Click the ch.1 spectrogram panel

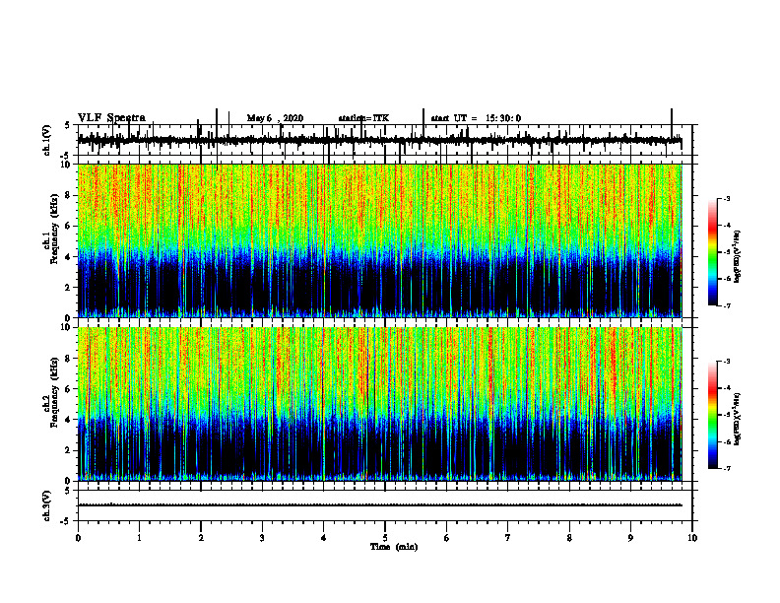pyautogui.click(x=379, y=240)
